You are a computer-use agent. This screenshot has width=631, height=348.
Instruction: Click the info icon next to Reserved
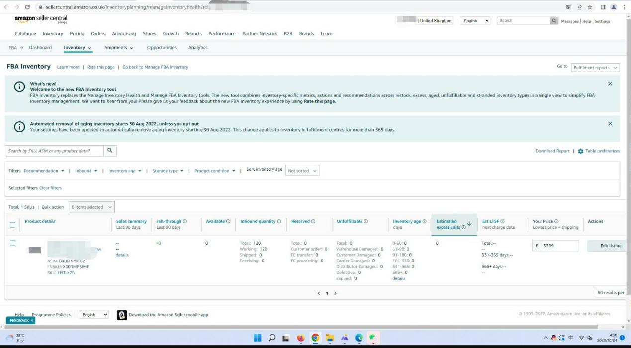point(313,221)
